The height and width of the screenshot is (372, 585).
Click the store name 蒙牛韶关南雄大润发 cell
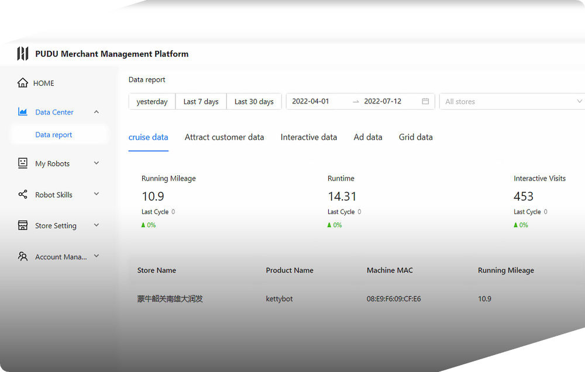click(170, 298)
